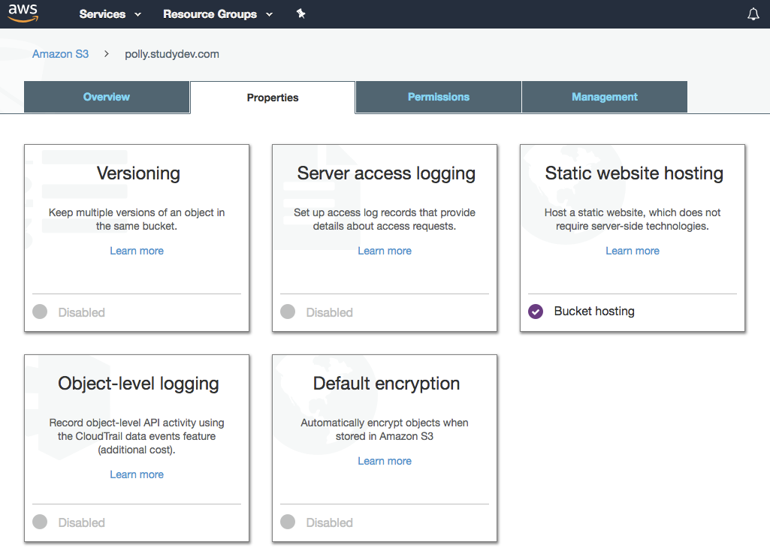Expand the Resource Groups dropdown menu
The width and height of the screenshot is (770, 557).
[x=218, y=14]
